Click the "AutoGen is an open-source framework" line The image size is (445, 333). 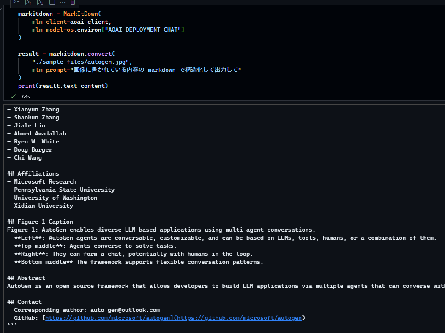click(x=226, y=286)
